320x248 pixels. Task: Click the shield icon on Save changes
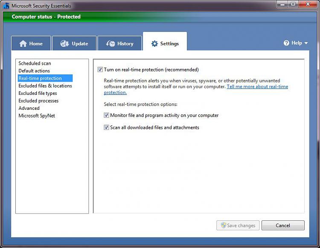coord(224,225)
